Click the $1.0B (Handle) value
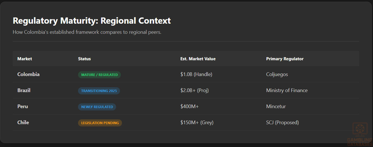Image resolution: width=373 pixels, height=147 pixels. coord(196,74)
